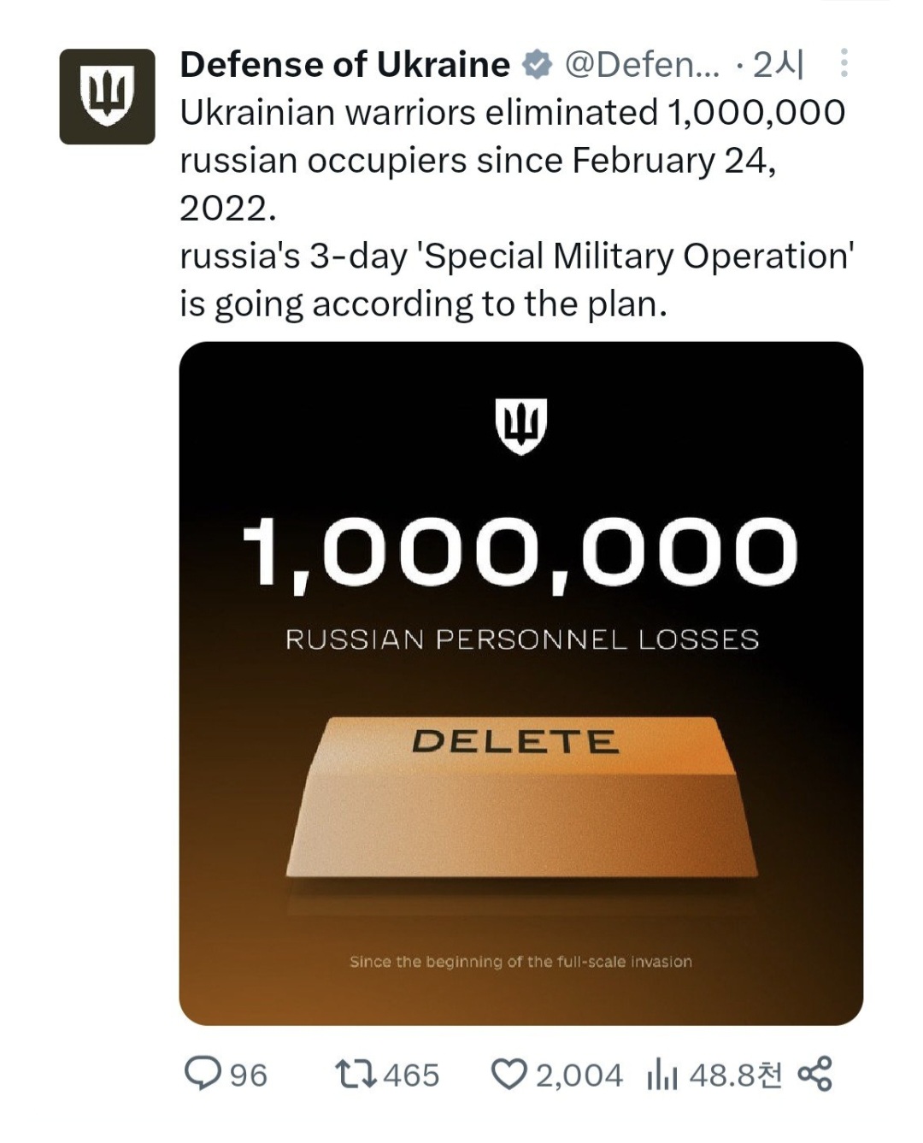This screenshot has width=923, height=1143.
Task: Click the view count 48.8천
Action: pyautogui.click(x=736, y=1075)
